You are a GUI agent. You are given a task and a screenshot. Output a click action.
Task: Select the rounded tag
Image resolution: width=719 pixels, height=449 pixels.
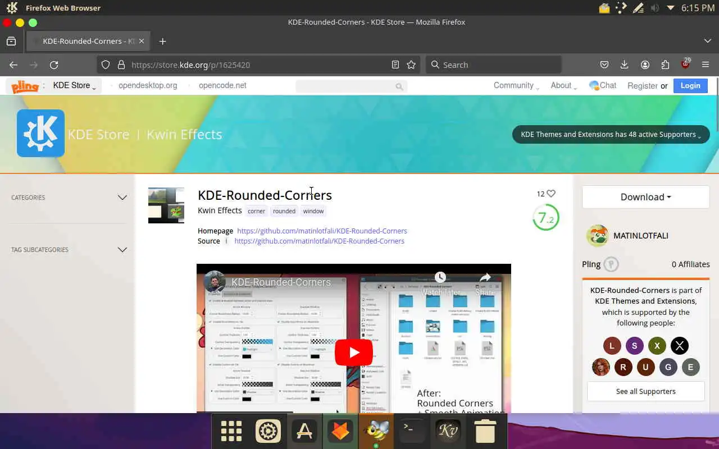pos(284,211)
